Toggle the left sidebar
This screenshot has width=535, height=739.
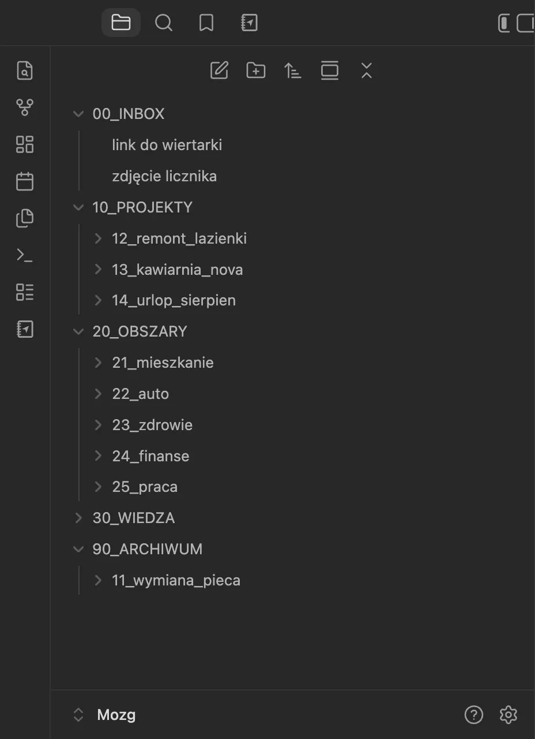click(x=504, y=23)
